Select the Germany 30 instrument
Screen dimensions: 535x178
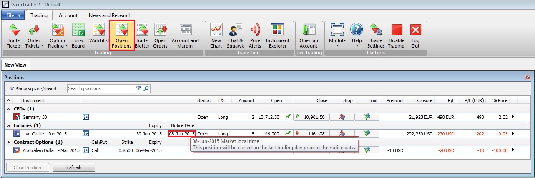pos(35,117)
